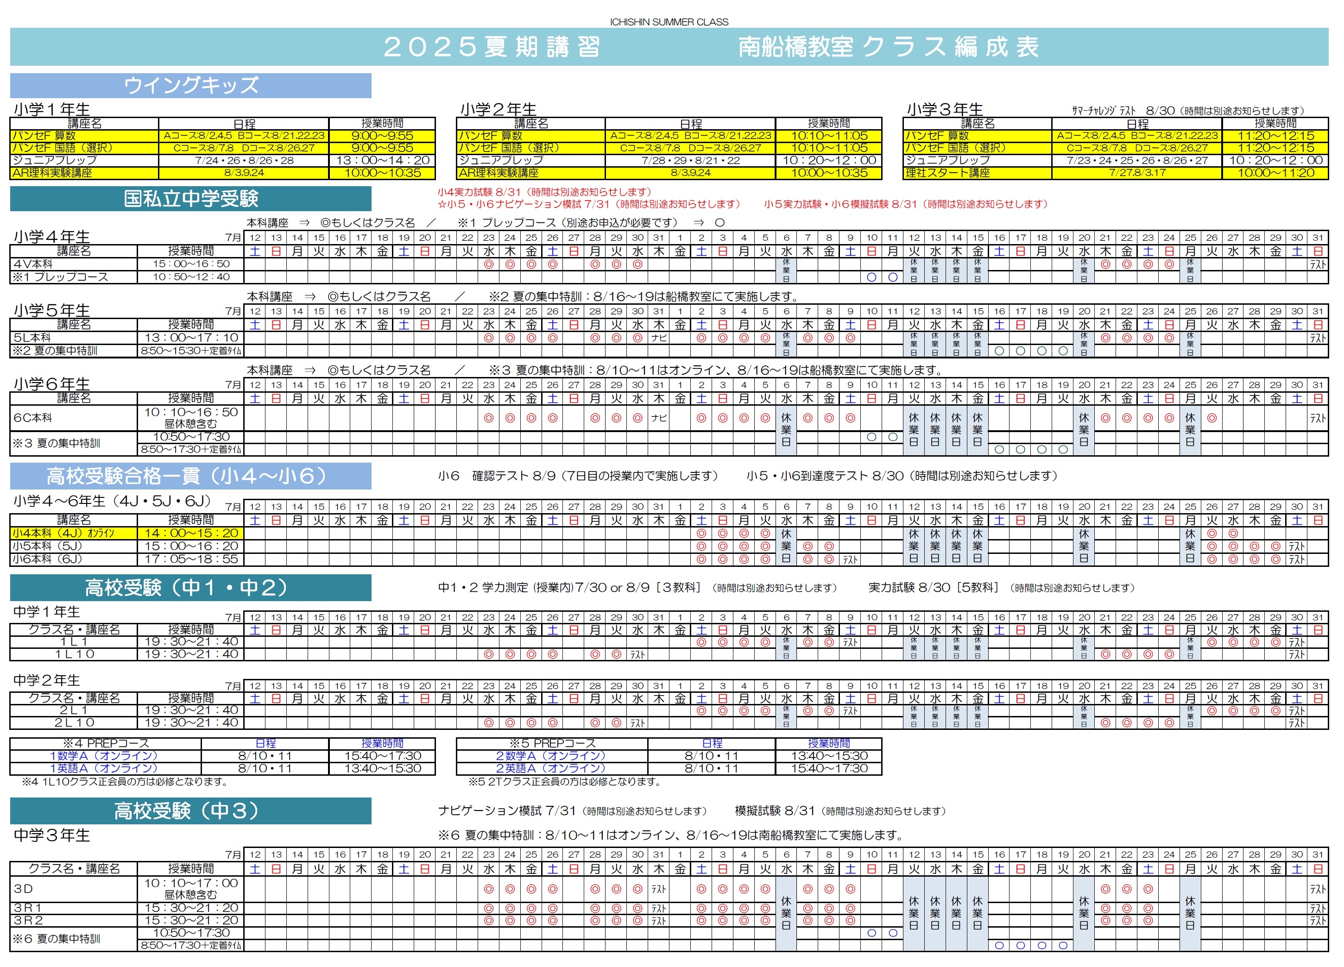Click the 中学2年生 grade label

coord(46,680)
